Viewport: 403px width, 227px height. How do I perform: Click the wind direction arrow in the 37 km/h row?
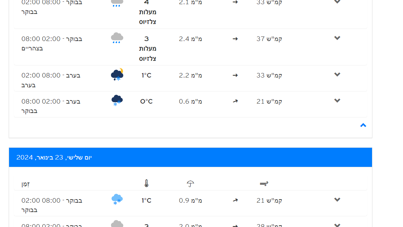235,39
